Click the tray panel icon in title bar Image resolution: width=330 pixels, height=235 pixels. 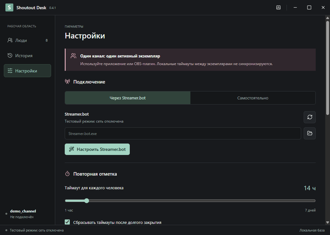pyautogui.click(x=279, y=8)
